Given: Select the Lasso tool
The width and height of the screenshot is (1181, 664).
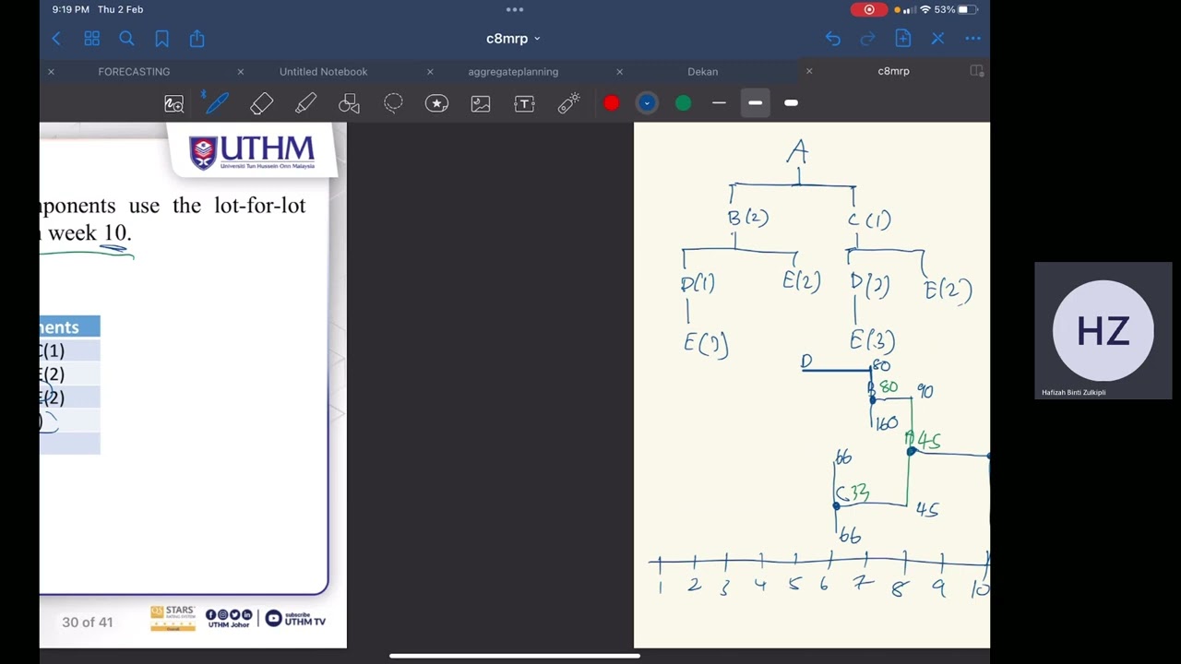Looking at the screenshot, I should tap(393, 103).
